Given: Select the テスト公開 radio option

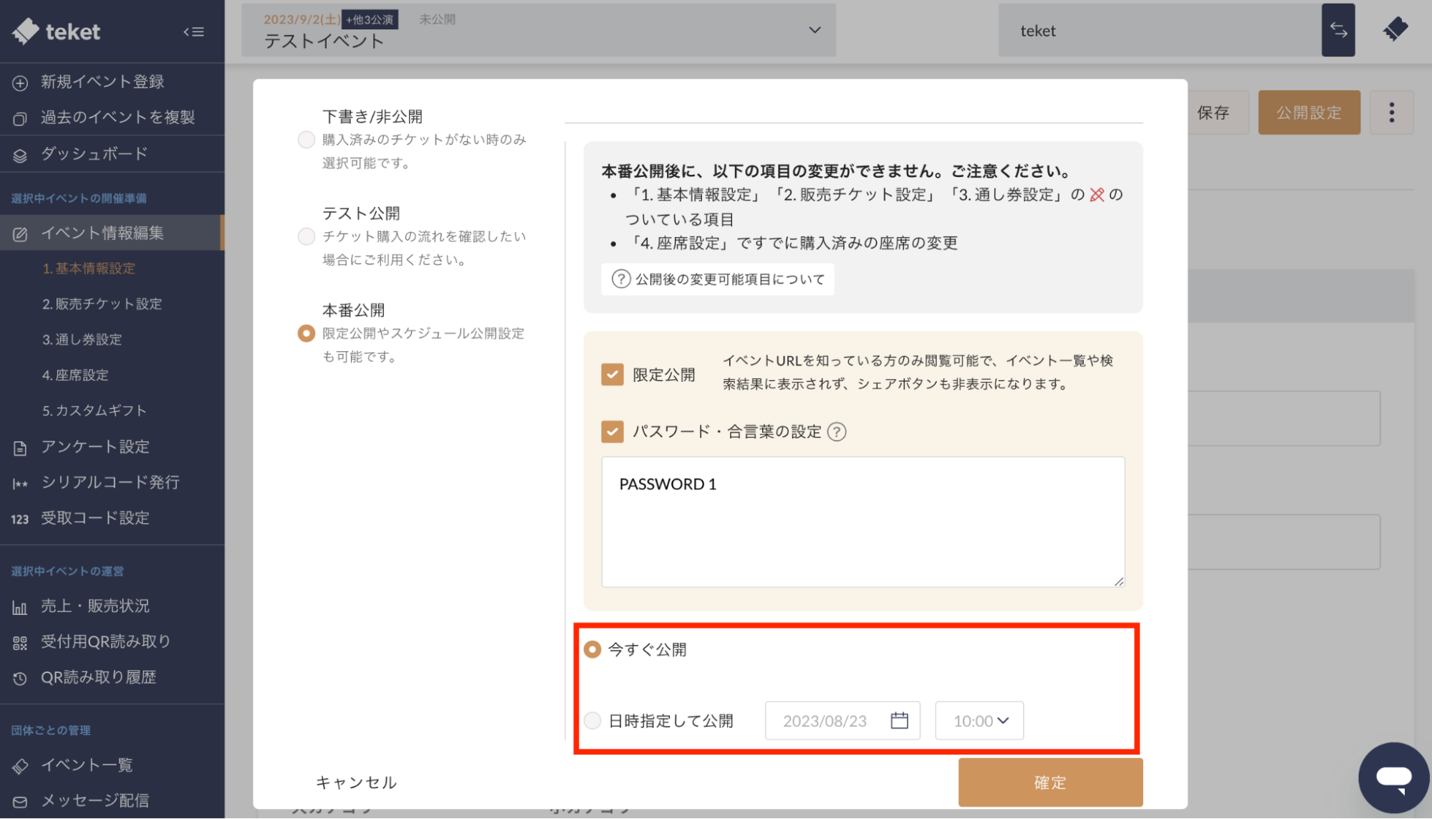Looking at the screenshot, I should (x=306, y=236).
